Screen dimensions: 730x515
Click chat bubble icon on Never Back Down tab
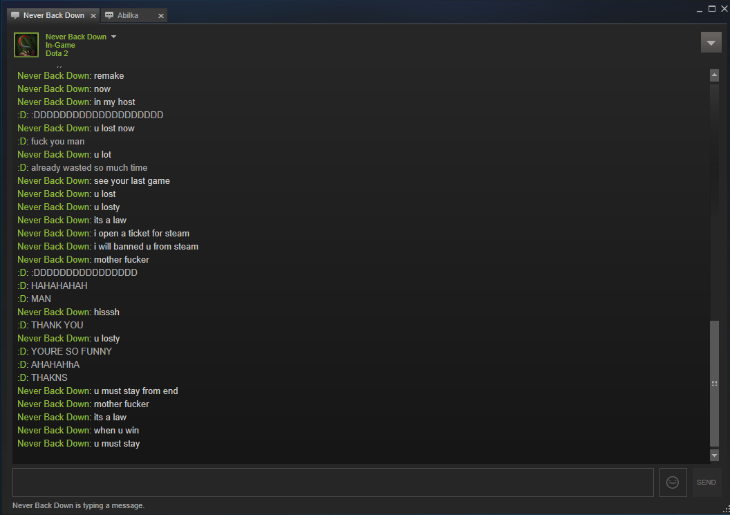coord(15,15)
